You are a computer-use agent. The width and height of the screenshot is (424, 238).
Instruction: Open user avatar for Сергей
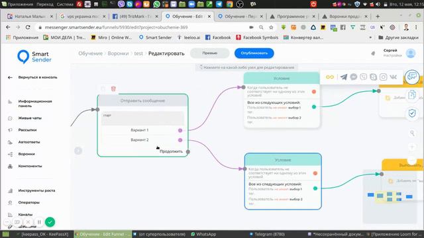coord(411,54)
